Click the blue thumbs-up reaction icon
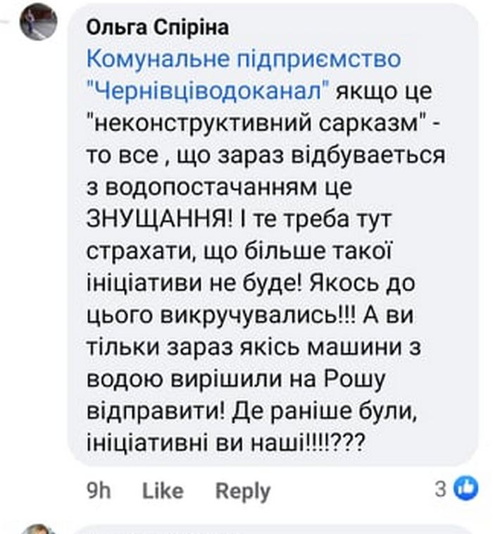The width and height of the screenshot is (493, 534). [x=466, y=488]
